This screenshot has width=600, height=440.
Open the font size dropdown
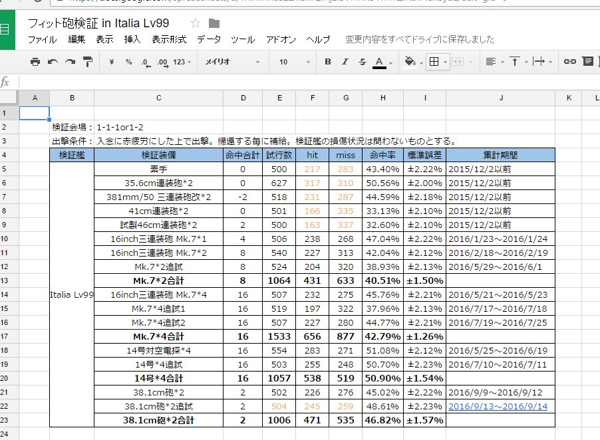click(x=294, y=62)
